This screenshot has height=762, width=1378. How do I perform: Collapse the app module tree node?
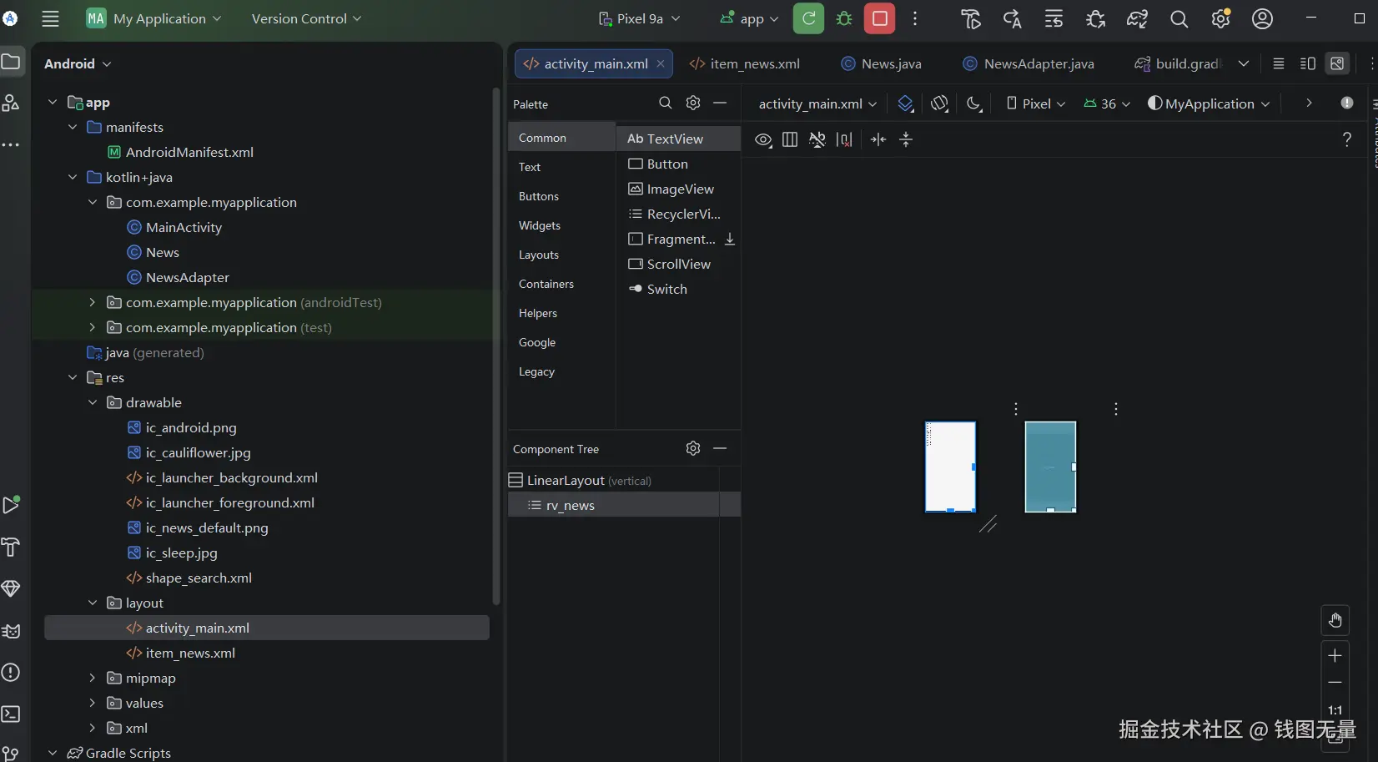[x=53, y=102]
